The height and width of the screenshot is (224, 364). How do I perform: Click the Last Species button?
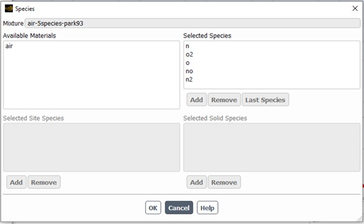pos(265,100)
